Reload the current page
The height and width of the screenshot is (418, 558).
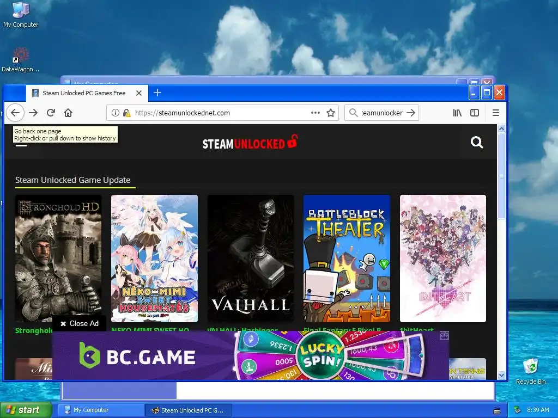click(51, 113)
